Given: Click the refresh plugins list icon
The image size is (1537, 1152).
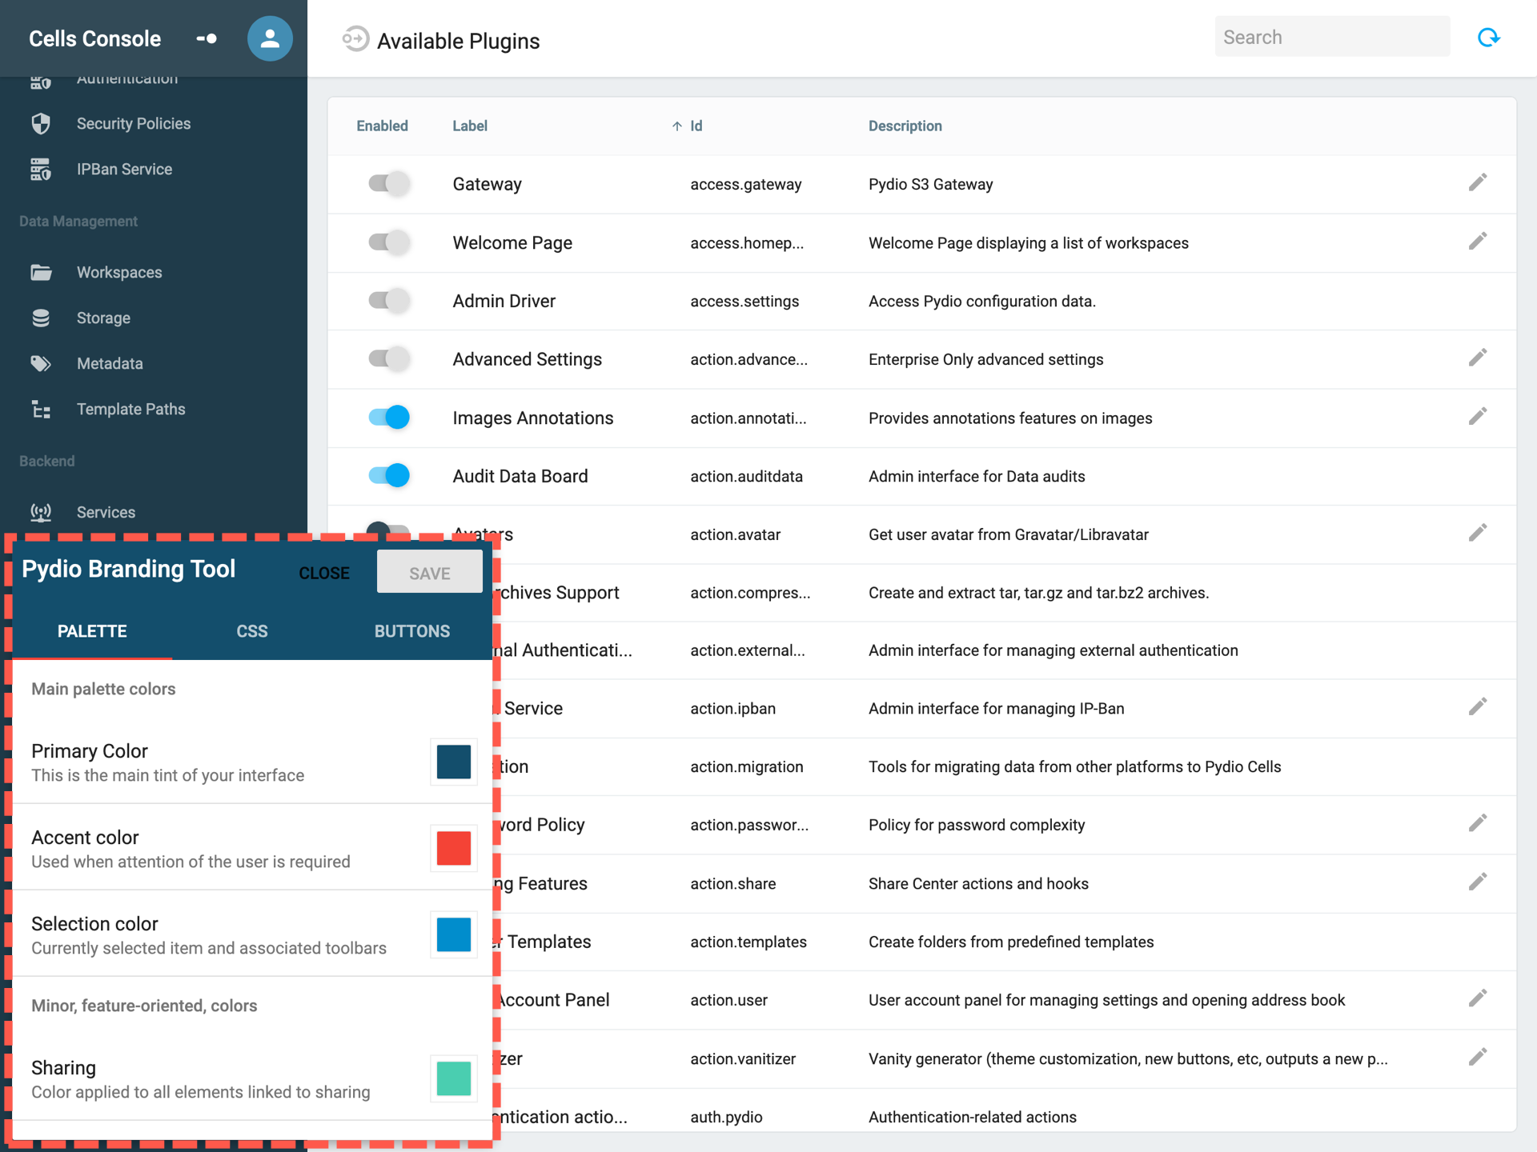Looking at the screenshot, I should (1488, 38).
